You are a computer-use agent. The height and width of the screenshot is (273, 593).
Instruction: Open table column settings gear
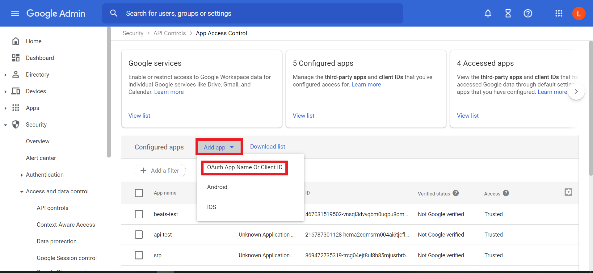568,192
